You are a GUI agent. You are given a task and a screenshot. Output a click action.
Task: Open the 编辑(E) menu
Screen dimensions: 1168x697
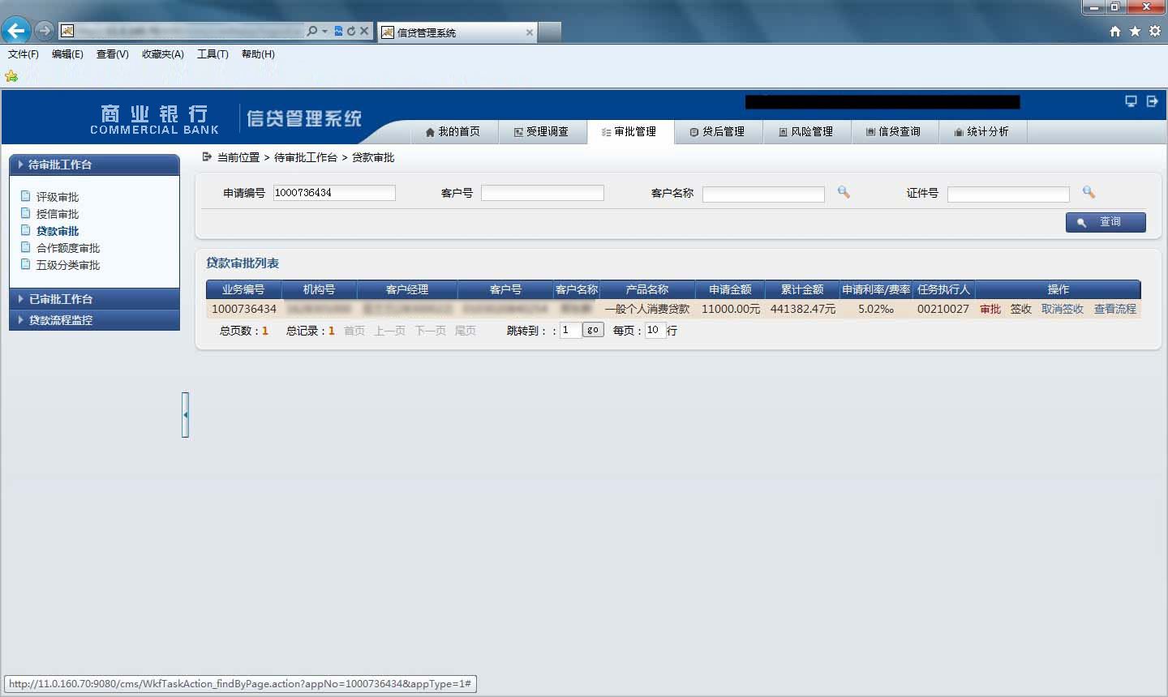67,54
